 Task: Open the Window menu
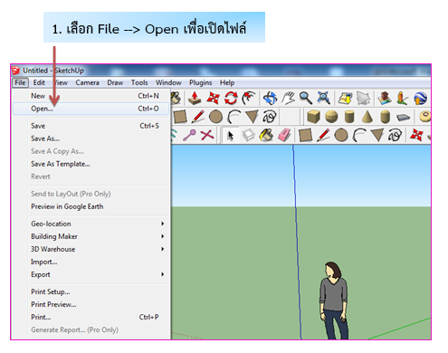point(168,82)
